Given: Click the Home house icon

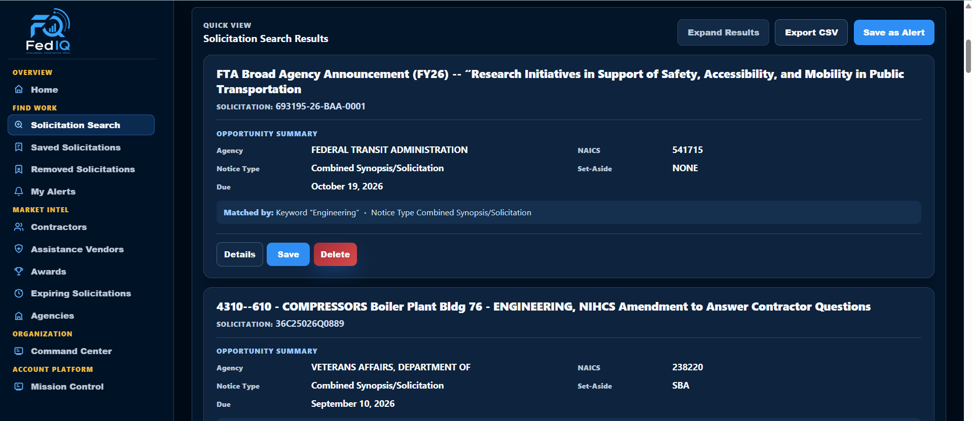Looking at the screenshot, I should point(19,90).
